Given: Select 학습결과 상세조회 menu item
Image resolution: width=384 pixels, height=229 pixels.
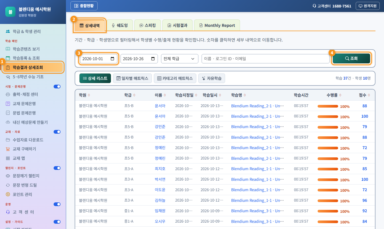Looking at the screenshot, I should point(33,67).
